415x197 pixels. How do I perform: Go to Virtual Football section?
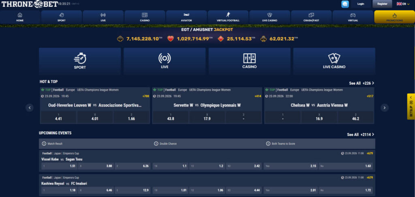(x=228, y=17)
